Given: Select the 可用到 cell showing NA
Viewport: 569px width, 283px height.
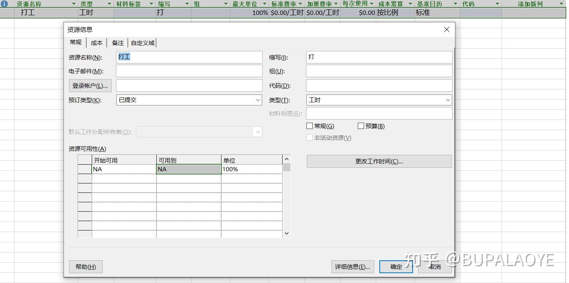Looking at the screenshot, I should pos(189,169).
